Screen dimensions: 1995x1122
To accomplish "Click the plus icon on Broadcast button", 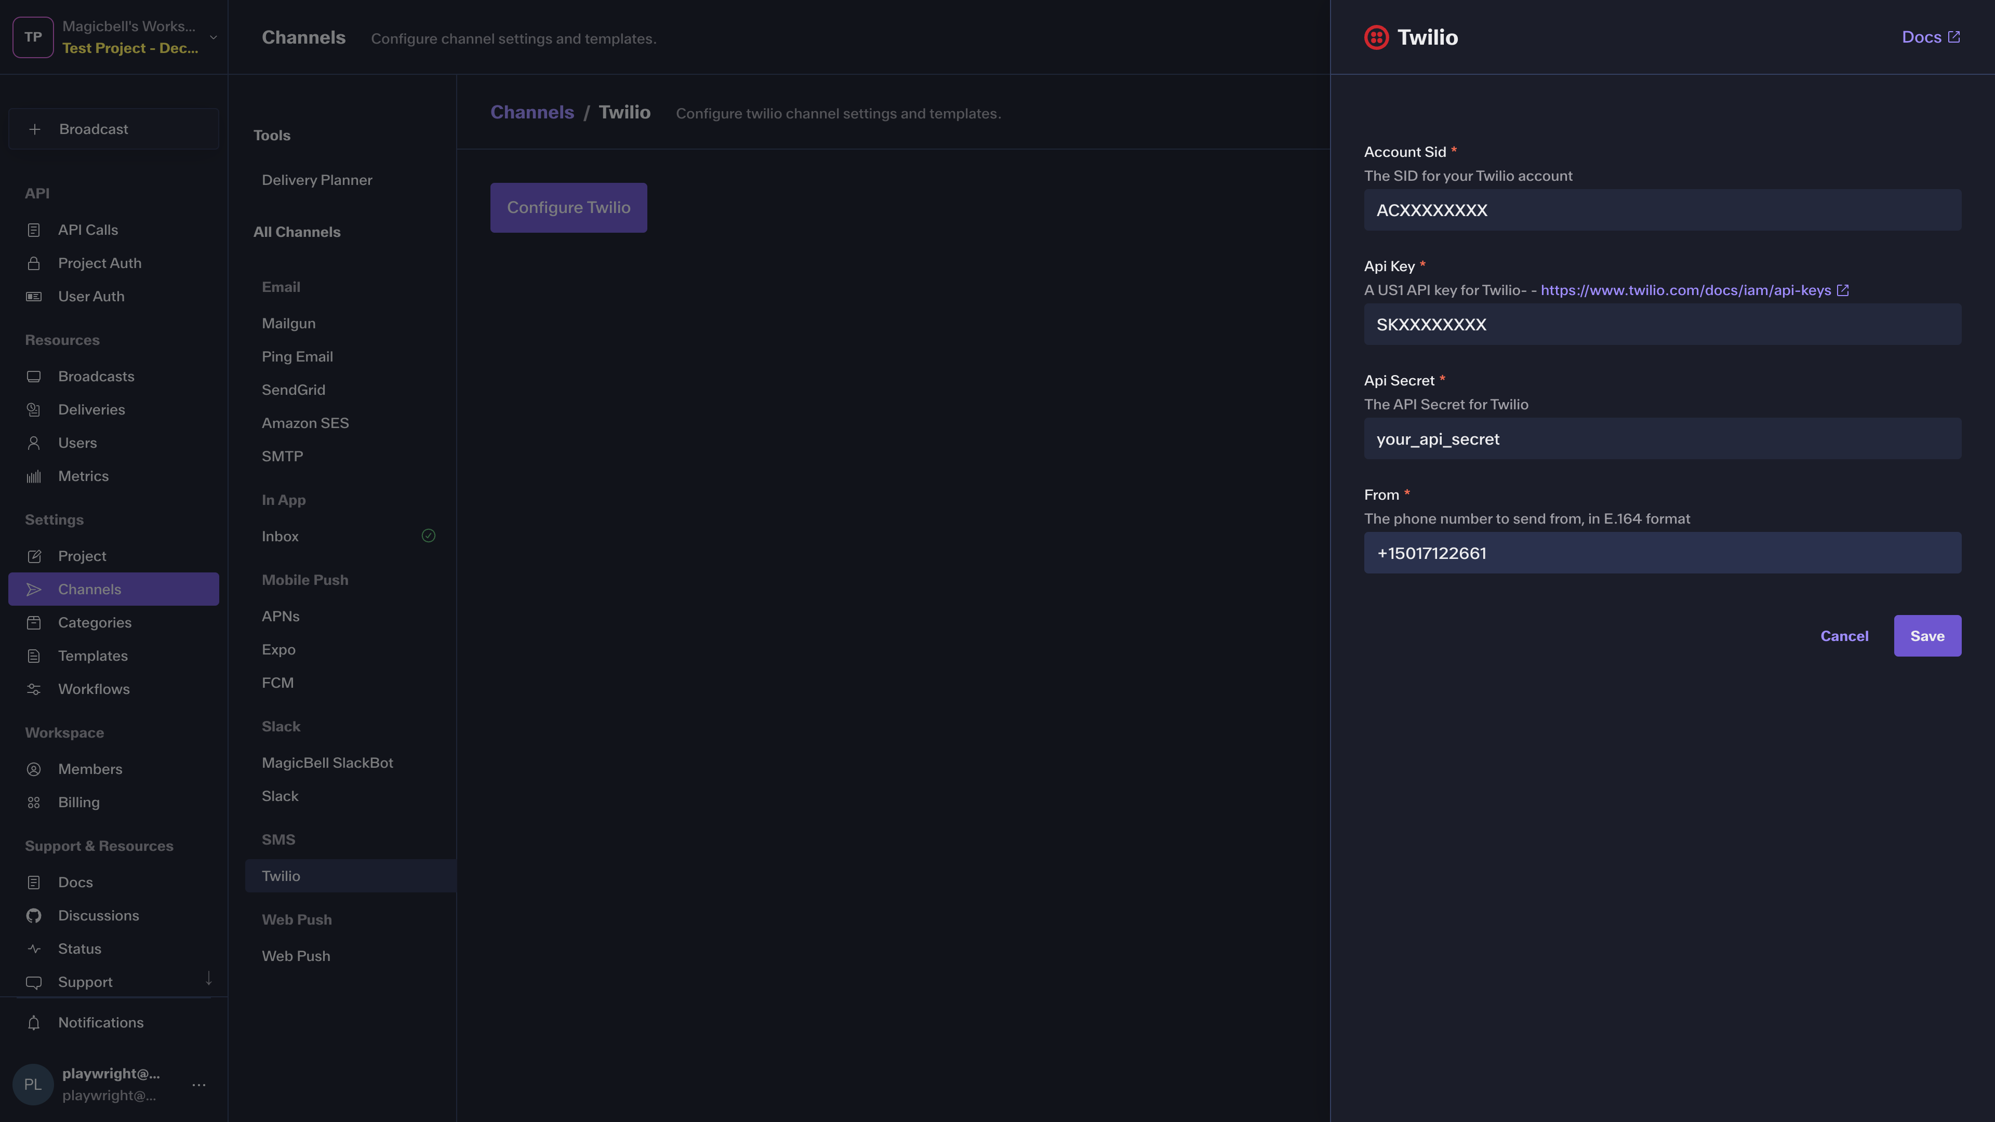I will [35, 129].
